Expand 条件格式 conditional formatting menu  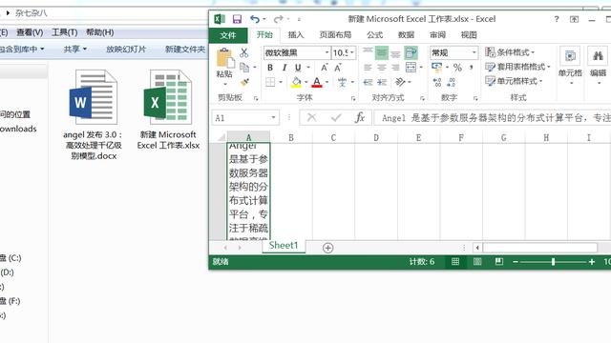click(x=510, y=52)
